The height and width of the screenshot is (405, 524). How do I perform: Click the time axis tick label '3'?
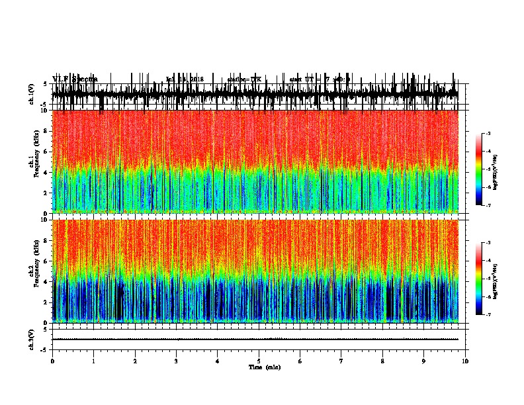coord(176,361)
